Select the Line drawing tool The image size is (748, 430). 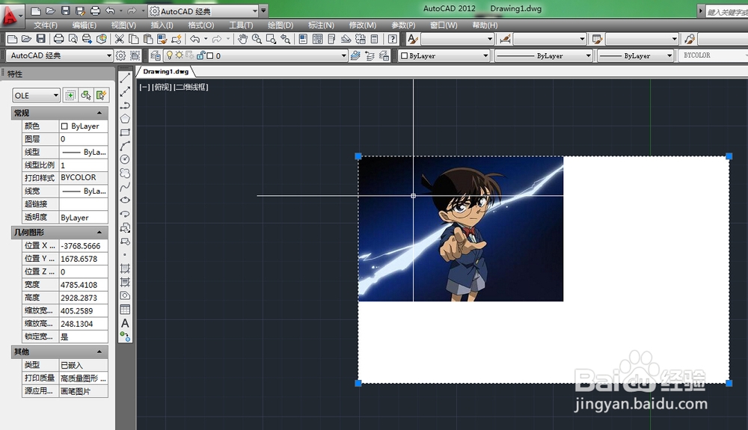(125, 78)
